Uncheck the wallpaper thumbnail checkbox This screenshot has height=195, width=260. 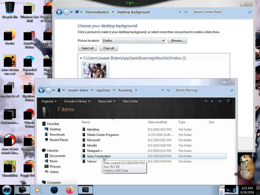pyautogui.click(x=84, y=64)
